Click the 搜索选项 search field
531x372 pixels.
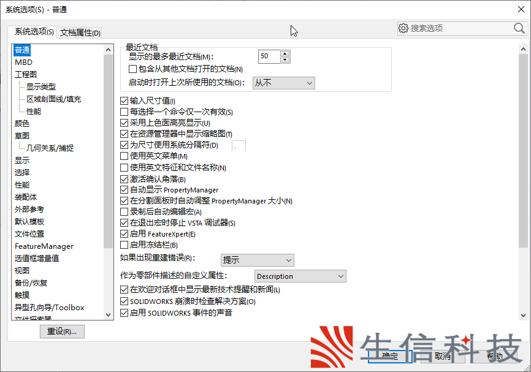(x=462, y=28)
